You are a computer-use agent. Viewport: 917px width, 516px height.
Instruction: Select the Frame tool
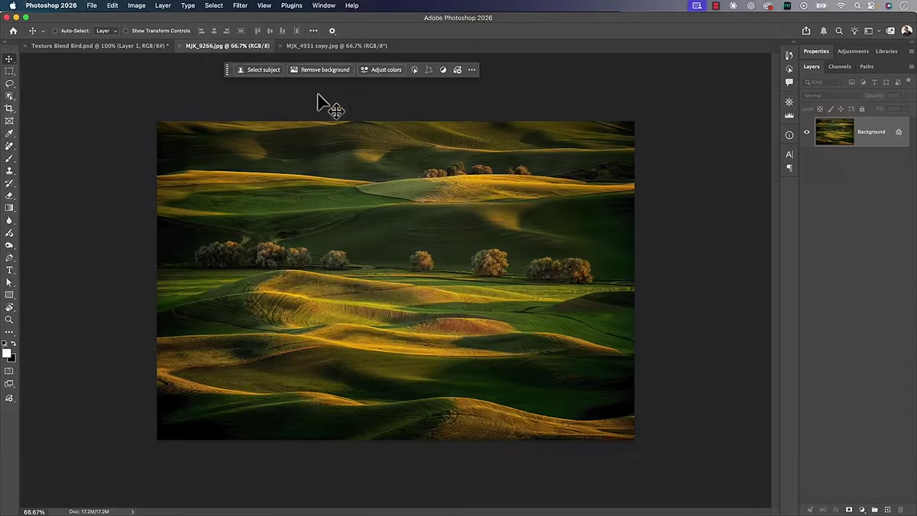tap(9, 121)
